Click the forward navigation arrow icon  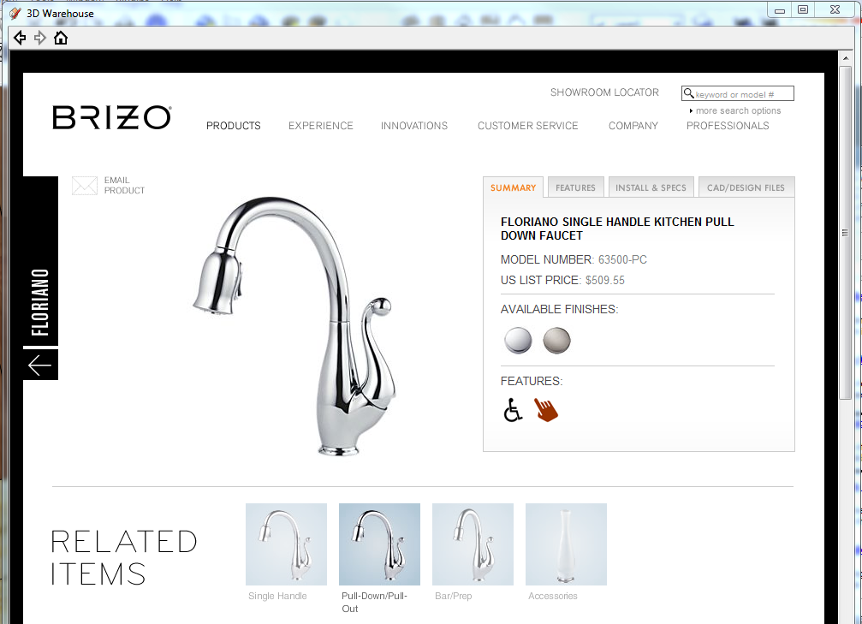(40, 38)
